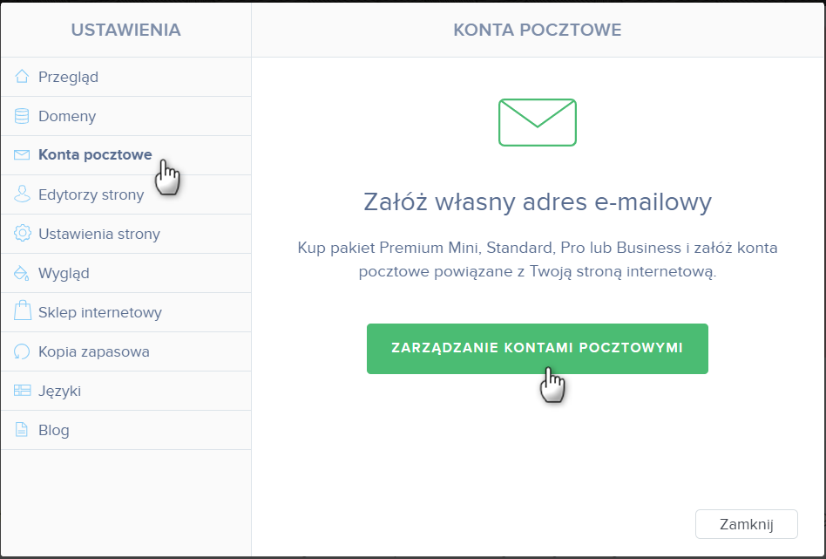Click the person icon beside Edytorzy strony
Viewport: 826px width, 559px height.
click(22, 194)
